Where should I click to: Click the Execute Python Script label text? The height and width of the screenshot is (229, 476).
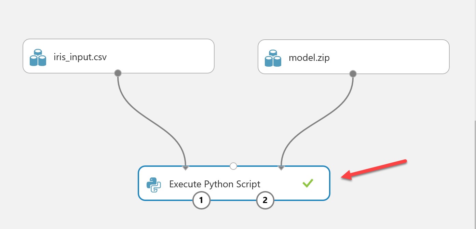214,184
